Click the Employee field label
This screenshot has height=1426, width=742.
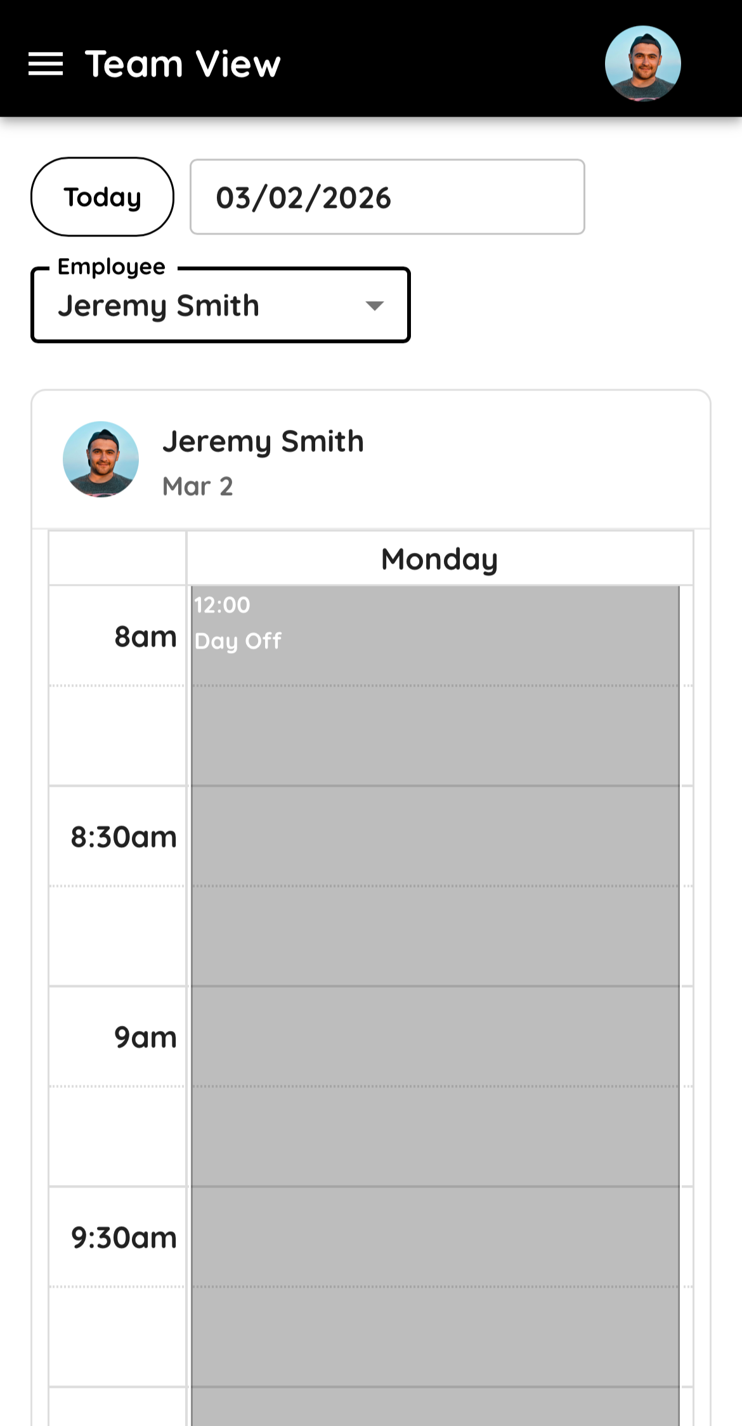click(110, 266)
